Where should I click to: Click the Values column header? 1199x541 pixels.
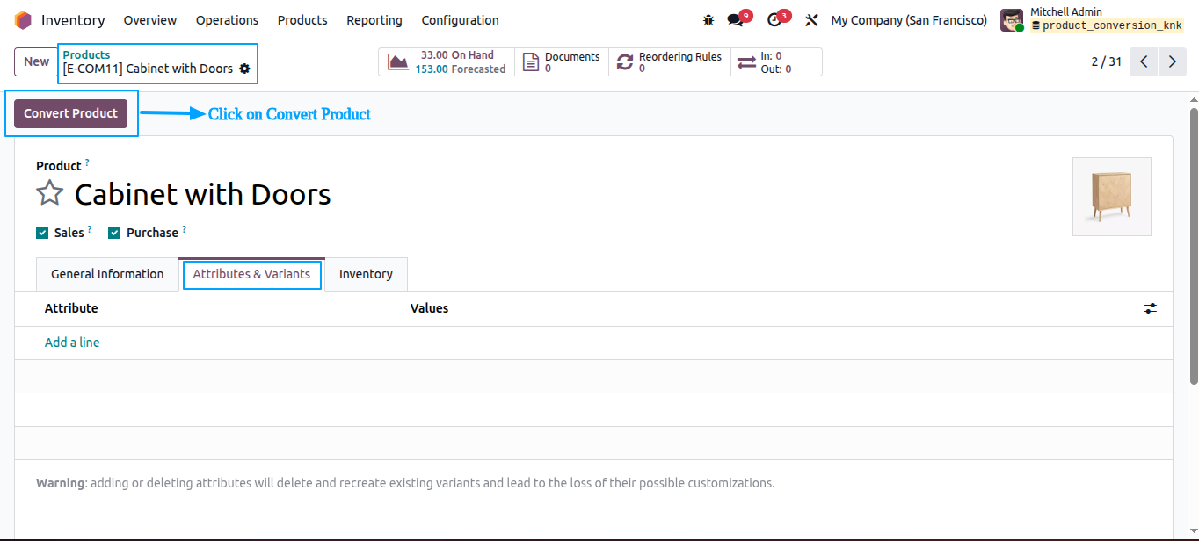429,308
